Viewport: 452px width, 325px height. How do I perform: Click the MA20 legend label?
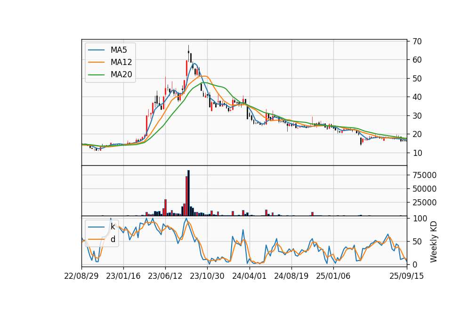pos(121,74)
